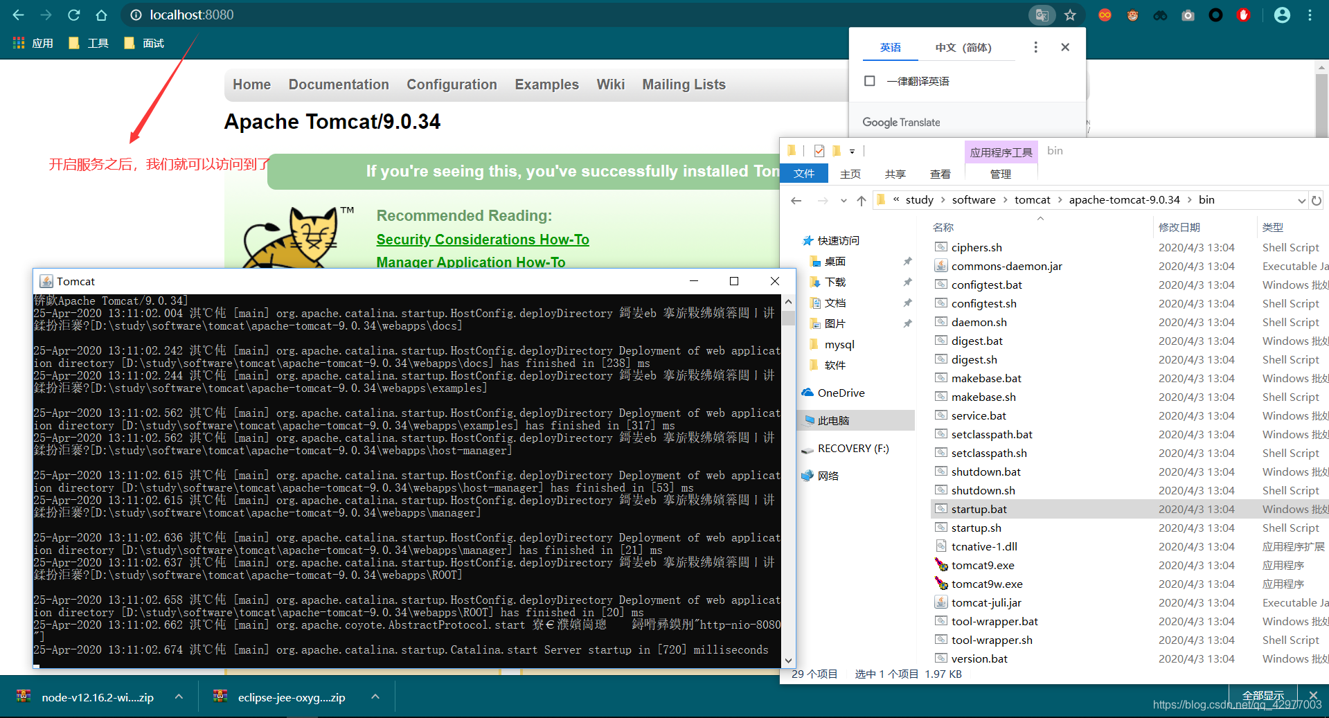Click the camera screenshot extension icon
This screenshot has width=1329, height=718.
pos(1188,15)
